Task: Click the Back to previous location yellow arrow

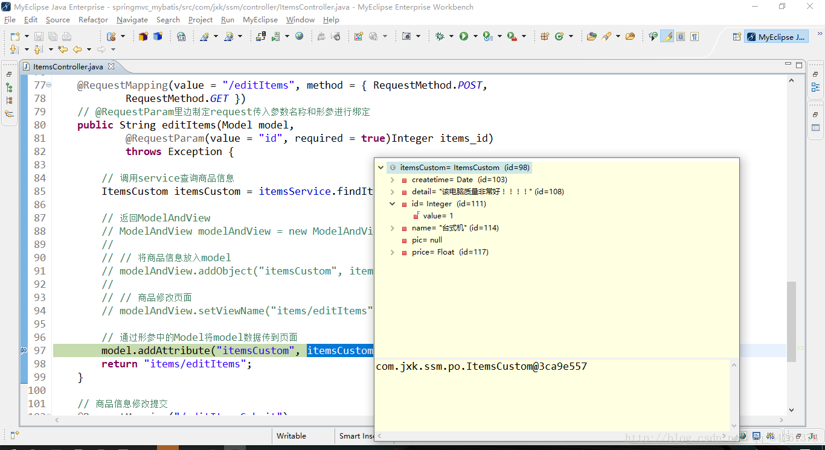Action: pyautogui.click(x=77, y=49)
